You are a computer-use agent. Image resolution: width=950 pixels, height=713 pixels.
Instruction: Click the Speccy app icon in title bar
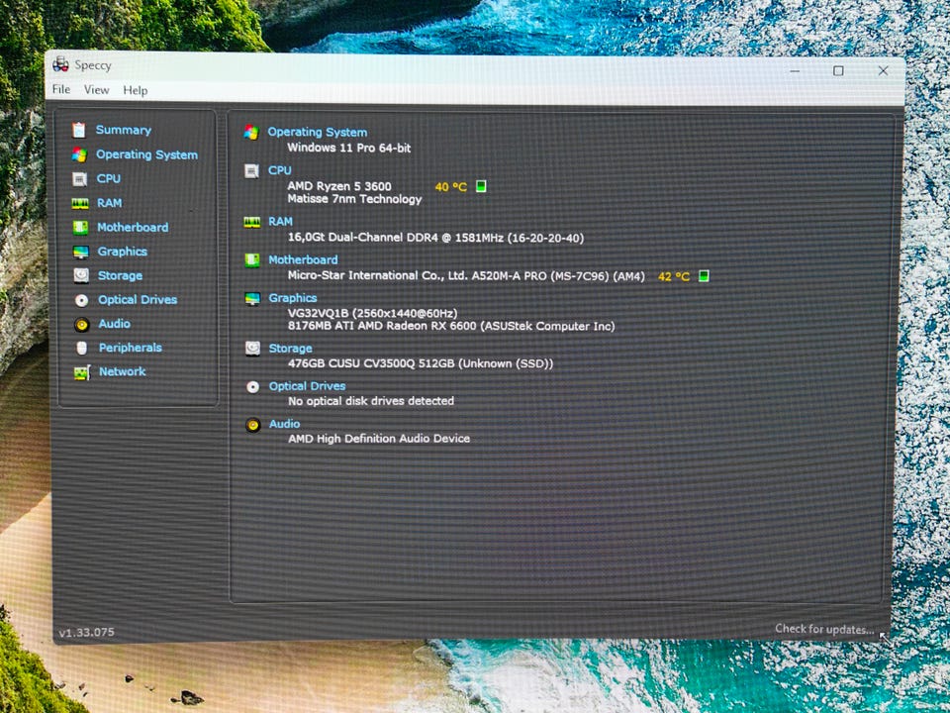click(62, 65)
